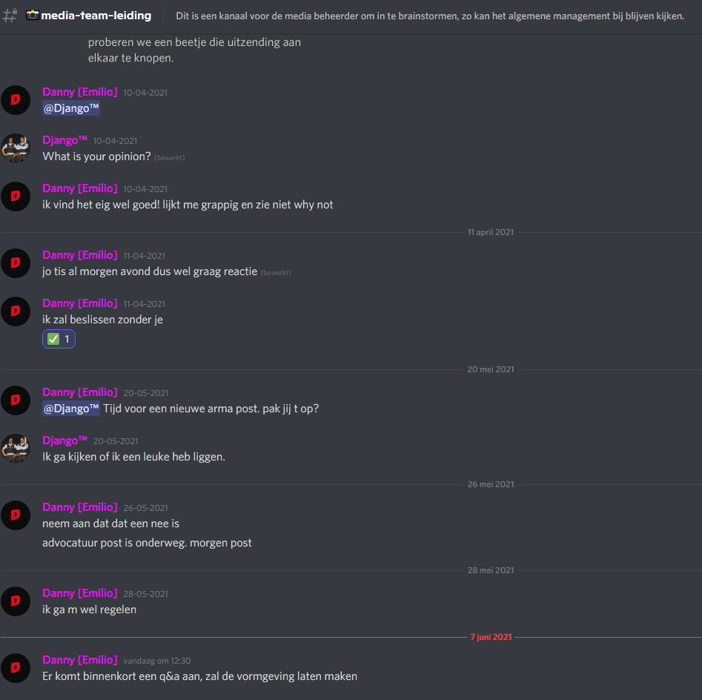Click the @Django™ mention before 'Tijd voor een nieuwe arma post'
This screenshot has height=700, width=702.
(70, 409)
